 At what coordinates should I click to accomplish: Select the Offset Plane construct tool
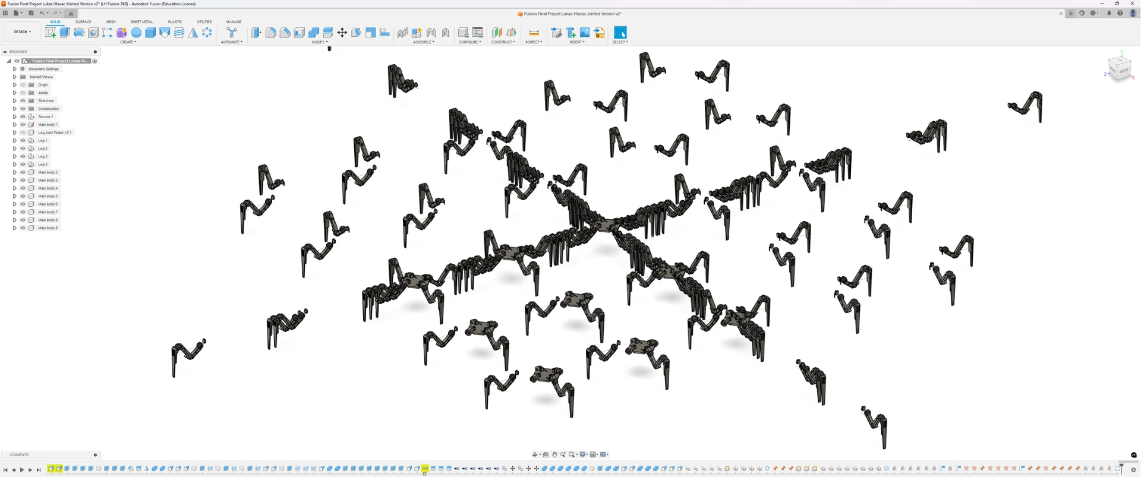[497, 33]
